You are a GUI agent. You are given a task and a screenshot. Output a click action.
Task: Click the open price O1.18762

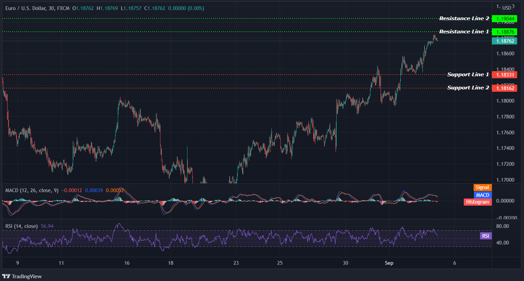[83, 8]
